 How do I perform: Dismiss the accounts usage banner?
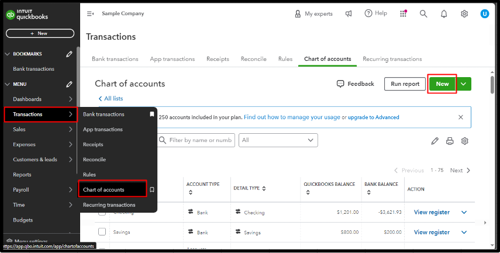[461, 117]
